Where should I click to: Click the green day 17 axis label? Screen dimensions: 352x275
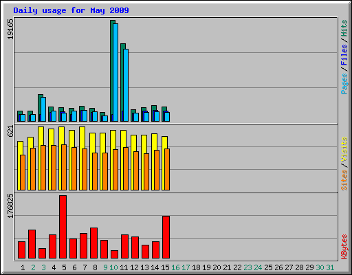(186, 267)
